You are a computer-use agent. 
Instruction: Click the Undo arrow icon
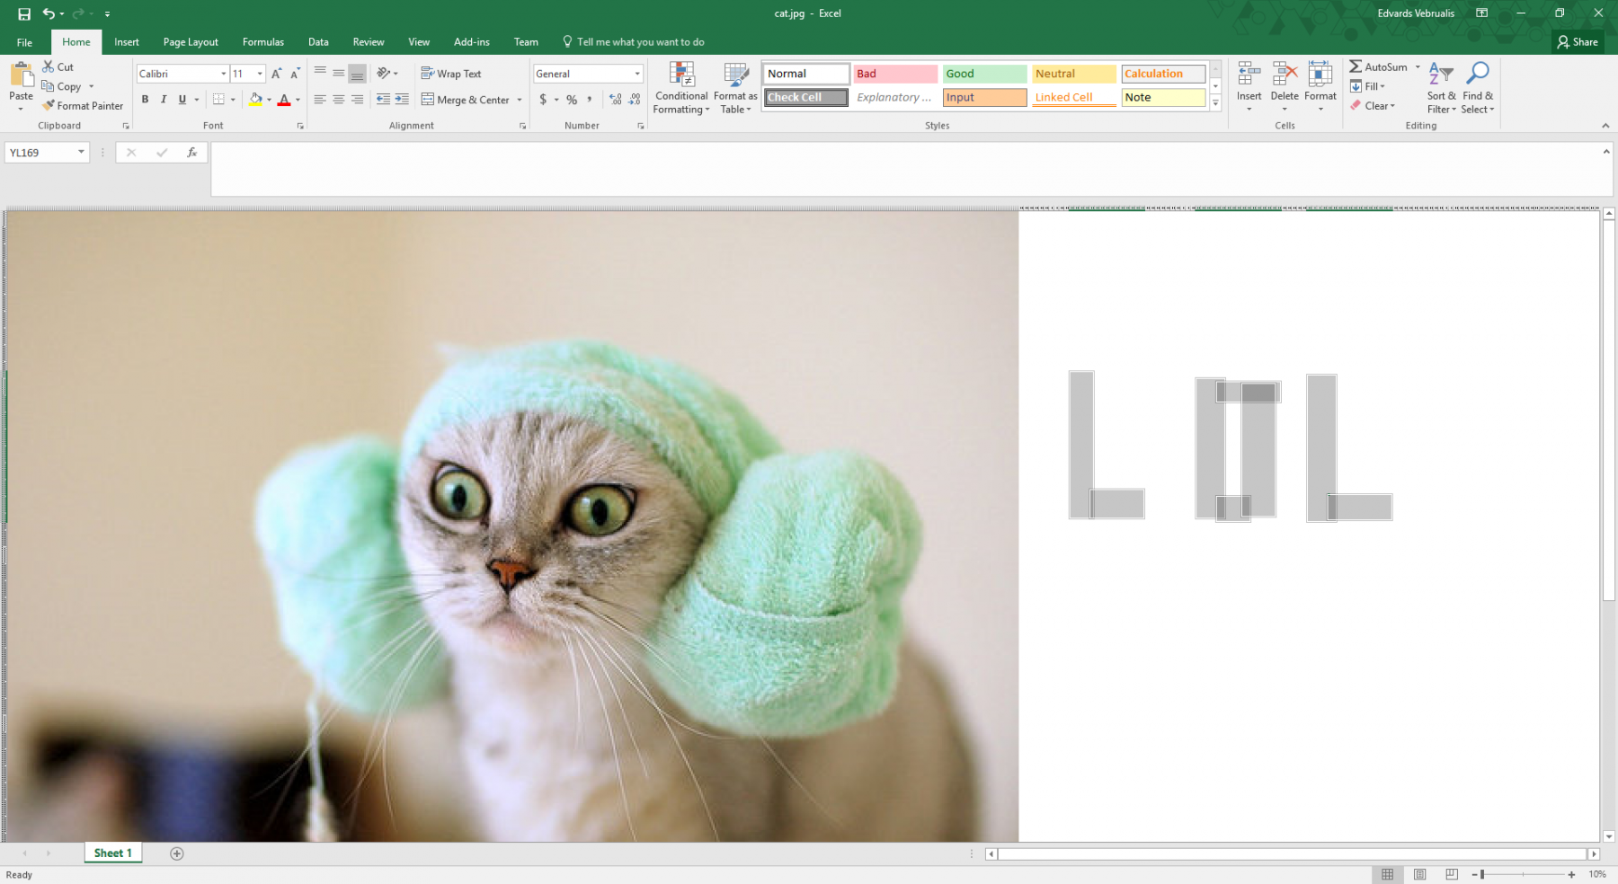[49, 13]
